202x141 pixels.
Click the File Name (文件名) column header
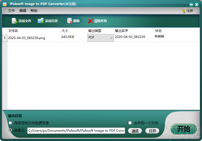[34, 31]
